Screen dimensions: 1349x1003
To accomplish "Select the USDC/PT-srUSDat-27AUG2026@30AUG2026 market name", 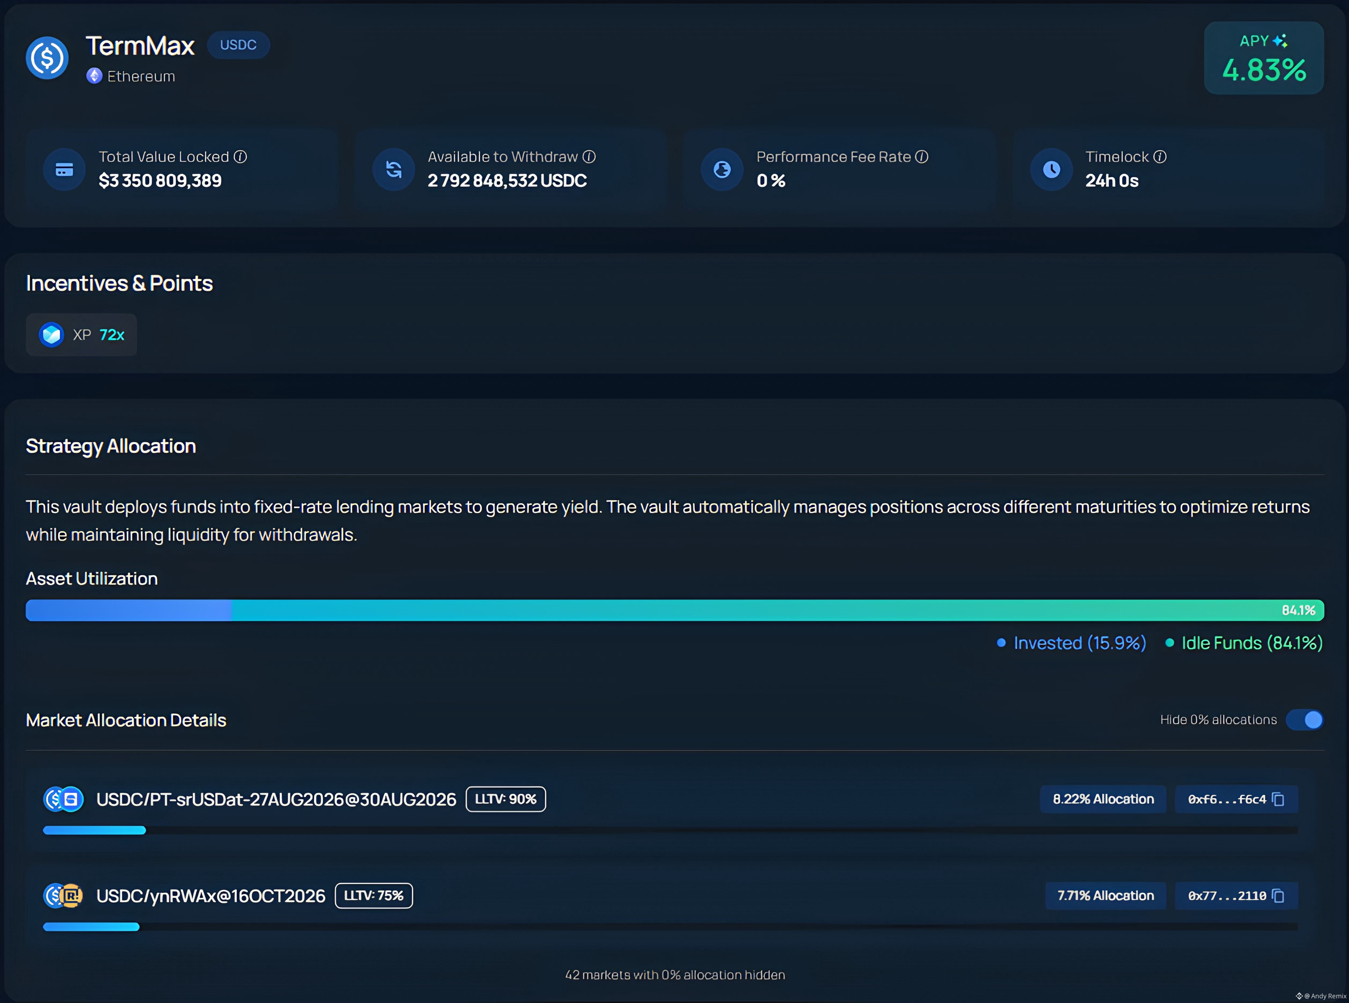I will (x=276, y=800).
